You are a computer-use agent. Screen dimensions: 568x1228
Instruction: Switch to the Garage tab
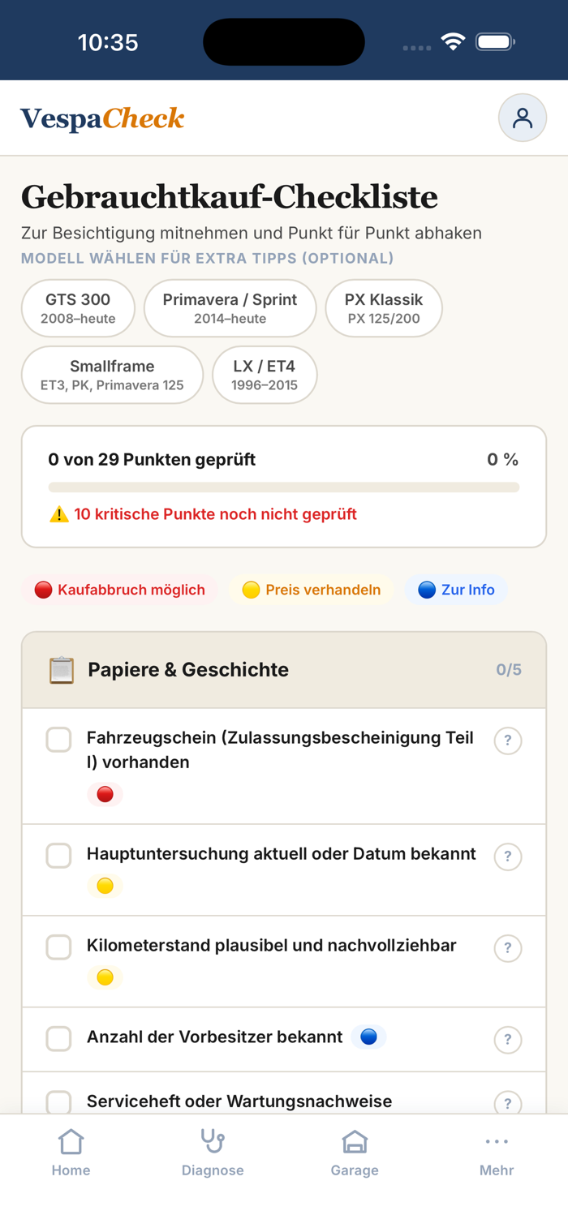(355, 1153)
